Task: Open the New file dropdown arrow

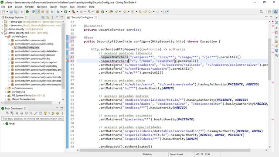Action: (x=7, y=12)
